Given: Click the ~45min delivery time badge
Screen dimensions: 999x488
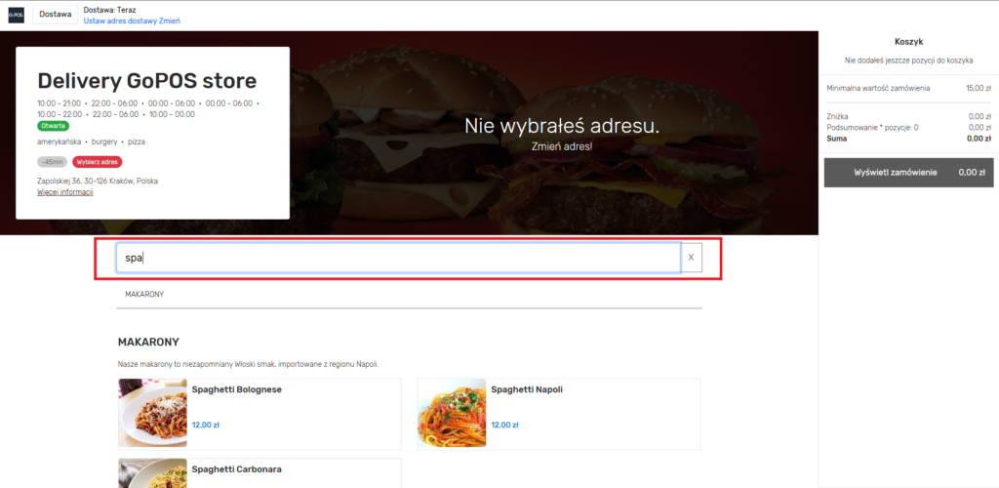Looking at the screenshot, I should tap(53, 162).
